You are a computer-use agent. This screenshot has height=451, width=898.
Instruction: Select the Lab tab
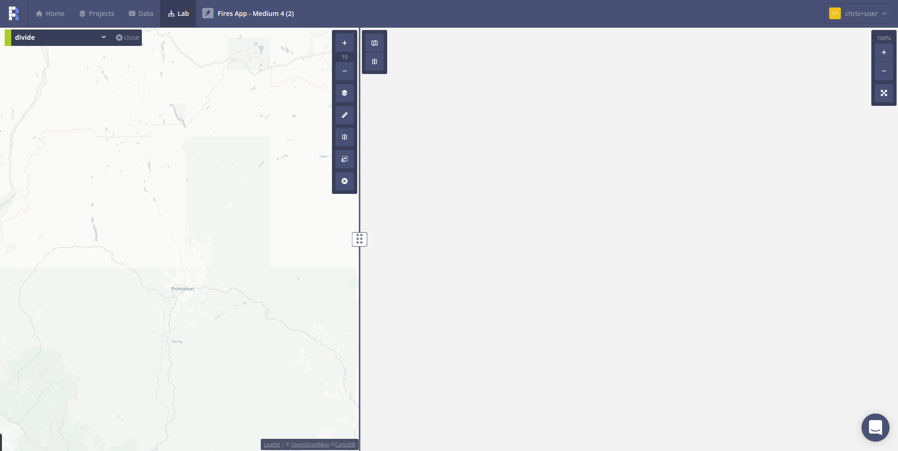(178, 14)
